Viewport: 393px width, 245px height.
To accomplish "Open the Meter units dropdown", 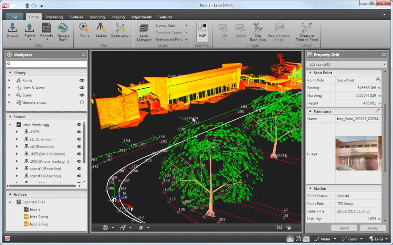I will coord(326,239).
